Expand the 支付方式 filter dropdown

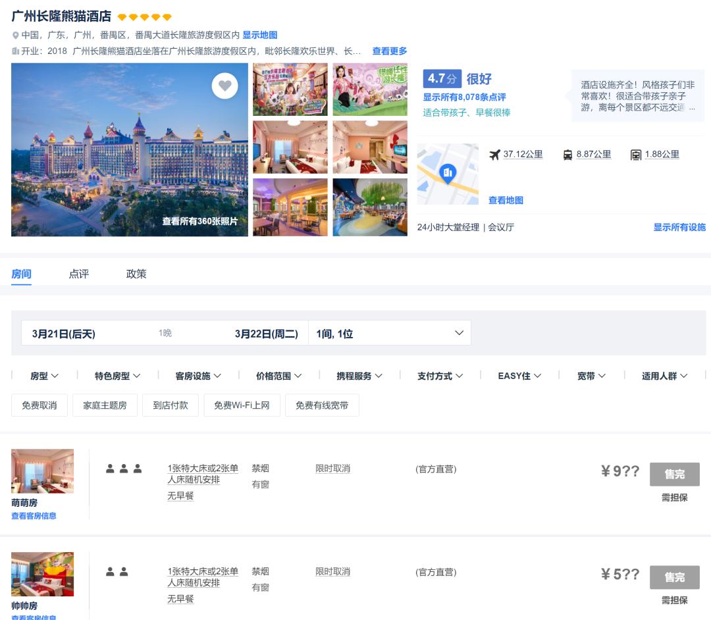[x=440, y=376]
